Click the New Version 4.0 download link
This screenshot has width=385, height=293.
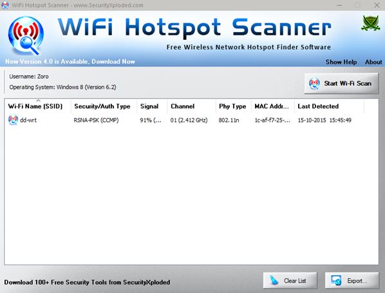click(70, 61)
